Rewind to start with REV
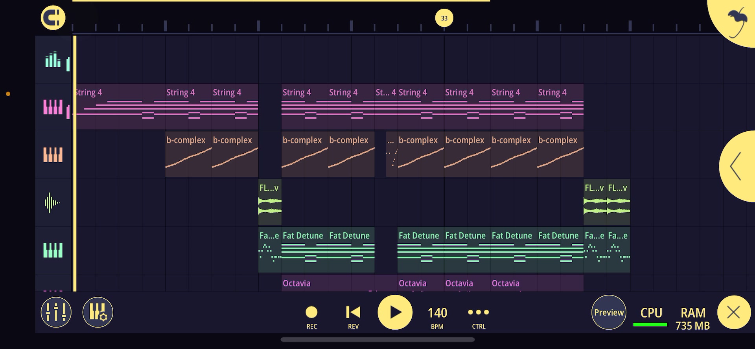 (353, 317)
